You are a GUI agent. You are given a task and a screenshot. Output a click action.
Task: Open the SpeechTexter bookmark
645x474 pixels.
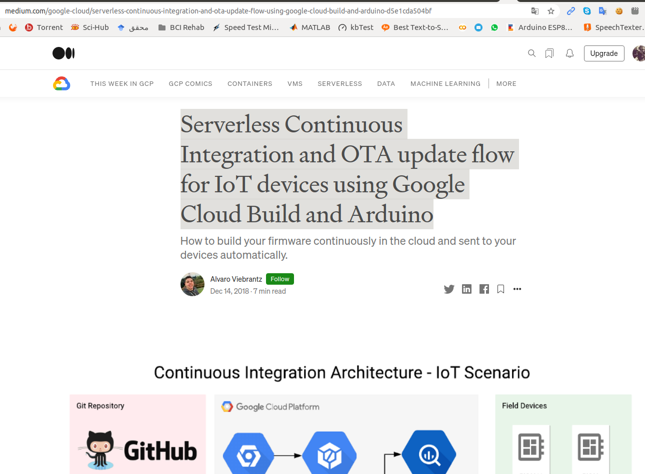614,27
